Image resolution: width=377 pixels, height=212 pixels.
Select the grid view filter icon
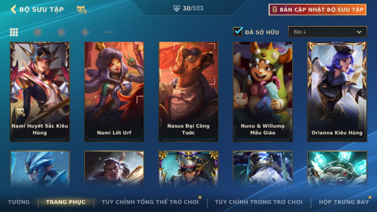point(14,32)
